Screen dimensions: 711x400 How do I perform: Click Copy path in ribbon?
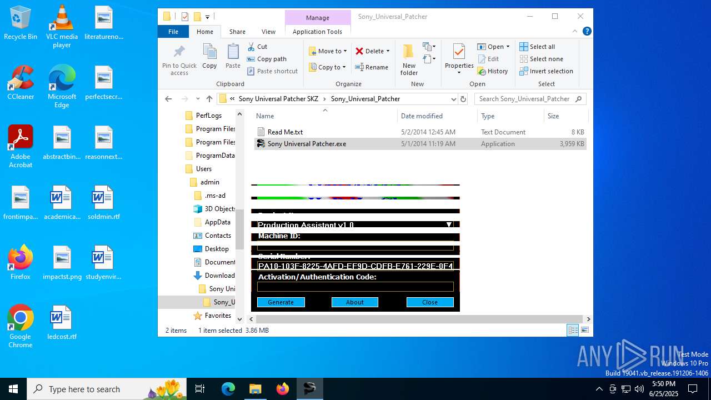tap(267, 59)
